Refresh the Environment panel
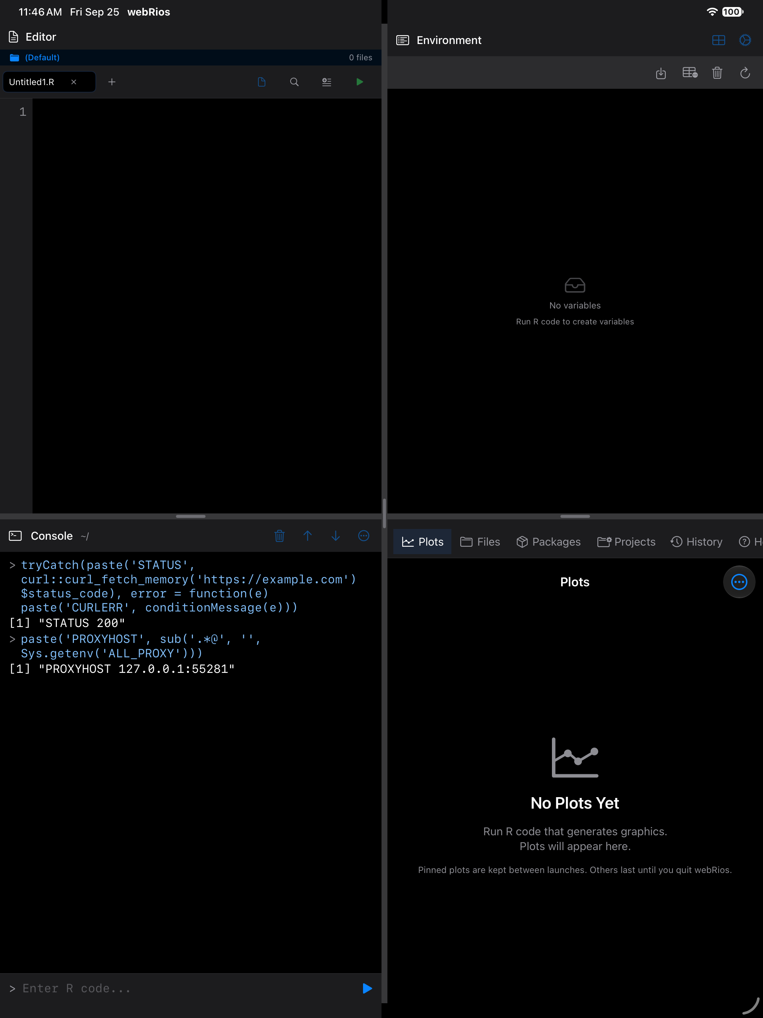The height and width of the screenshot is (1018, 763). pos(745,73)
